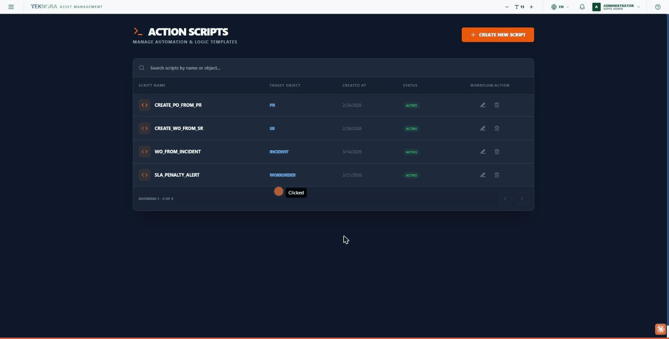Delete the WO_FROM_INCIDENT script
This screenshot has height=339, width=669.
pos(497,151)
